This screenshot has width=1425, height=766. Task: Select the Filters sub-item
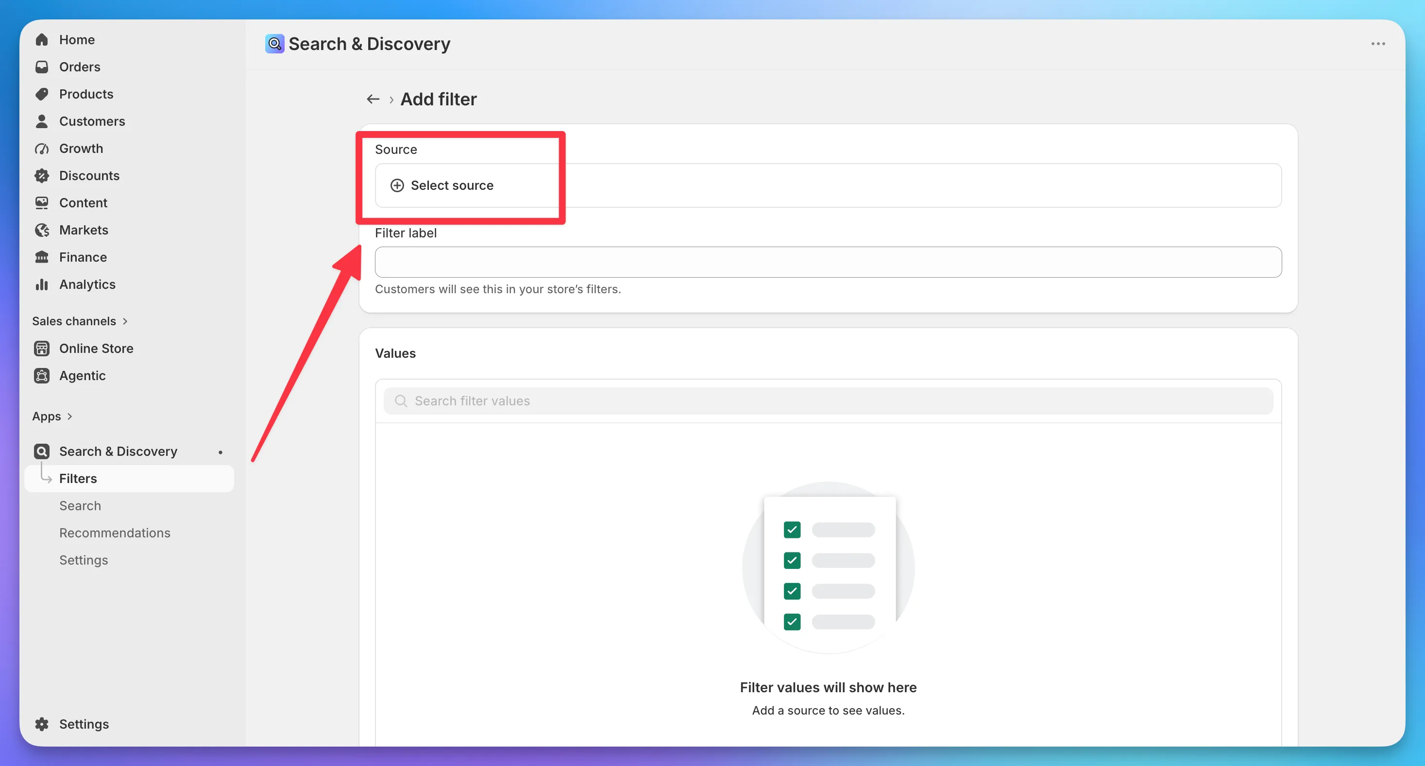129,479
